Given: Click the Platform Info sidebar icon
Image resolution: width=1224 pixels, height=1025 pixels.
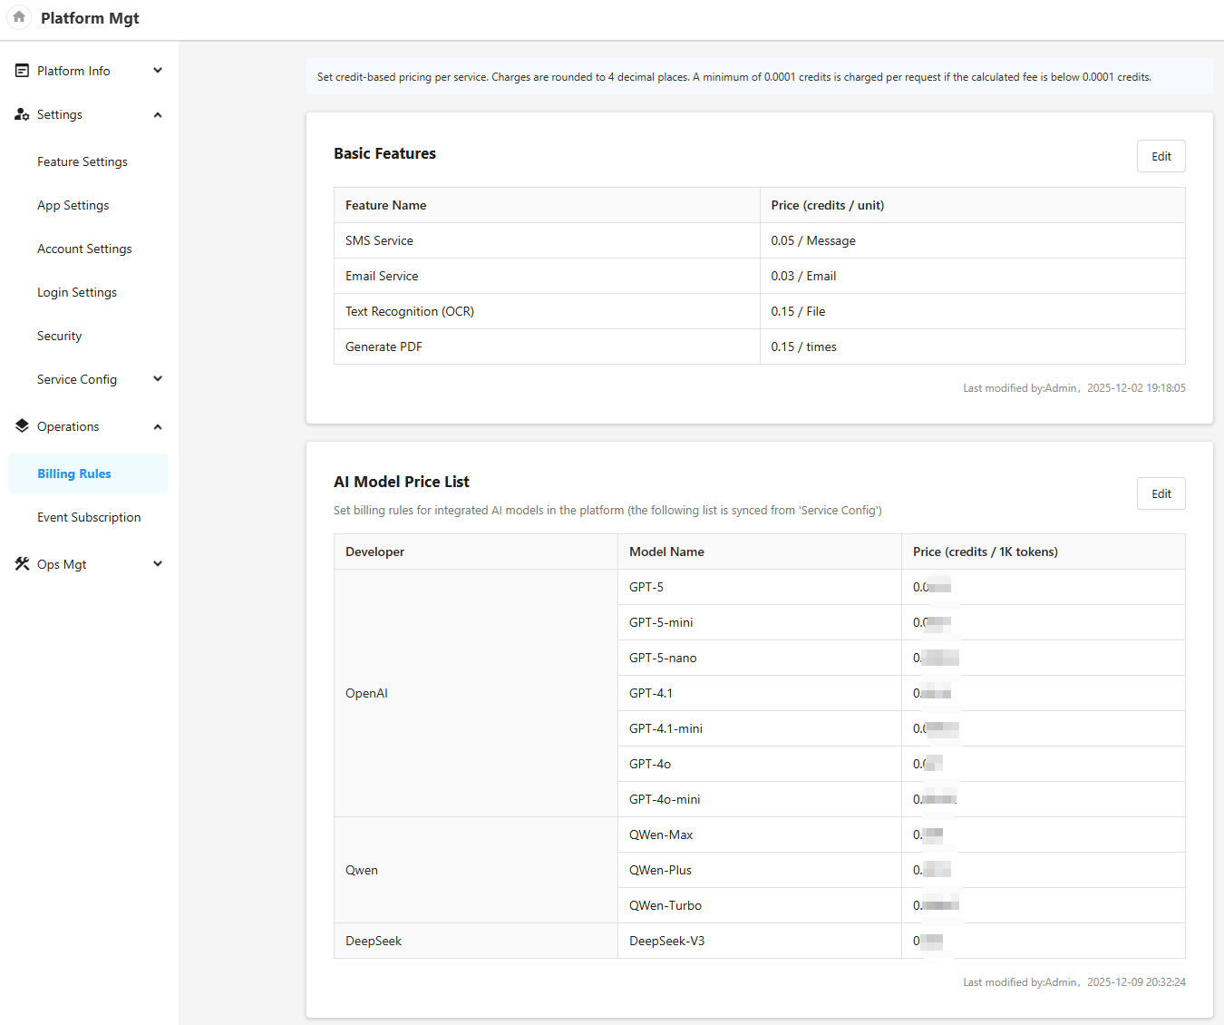Looking at the screenshot, I should click(22, 71).
